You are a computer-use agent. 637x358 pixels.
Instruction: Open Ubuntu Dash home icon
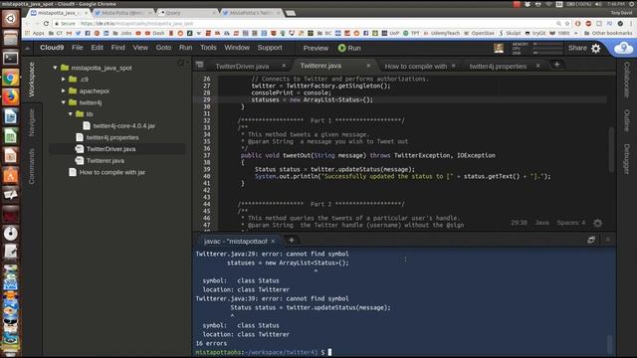click(11, 19)
